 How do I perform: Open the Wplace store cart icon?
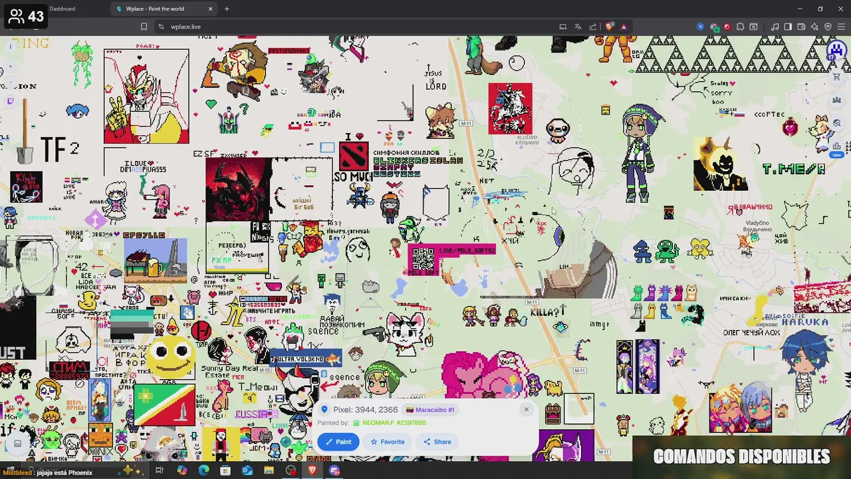click(x=837, y=77)
